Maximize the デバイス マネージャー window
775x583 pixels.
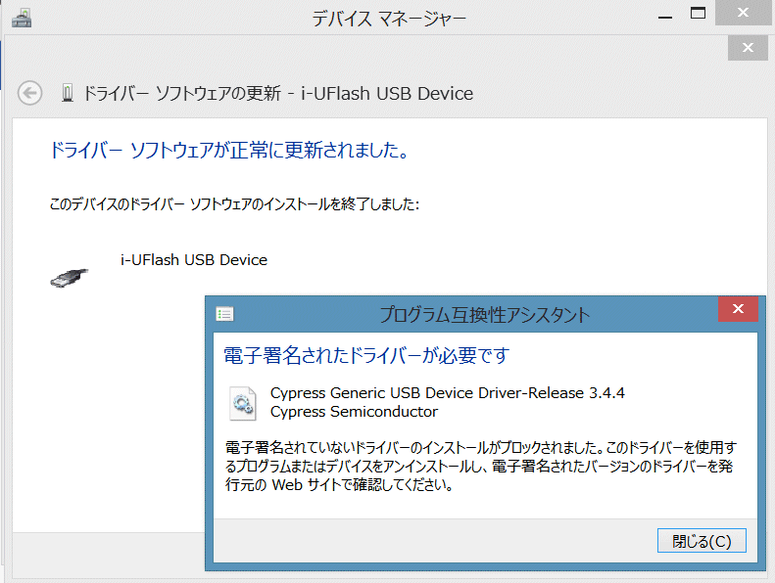tap(699, 14)
